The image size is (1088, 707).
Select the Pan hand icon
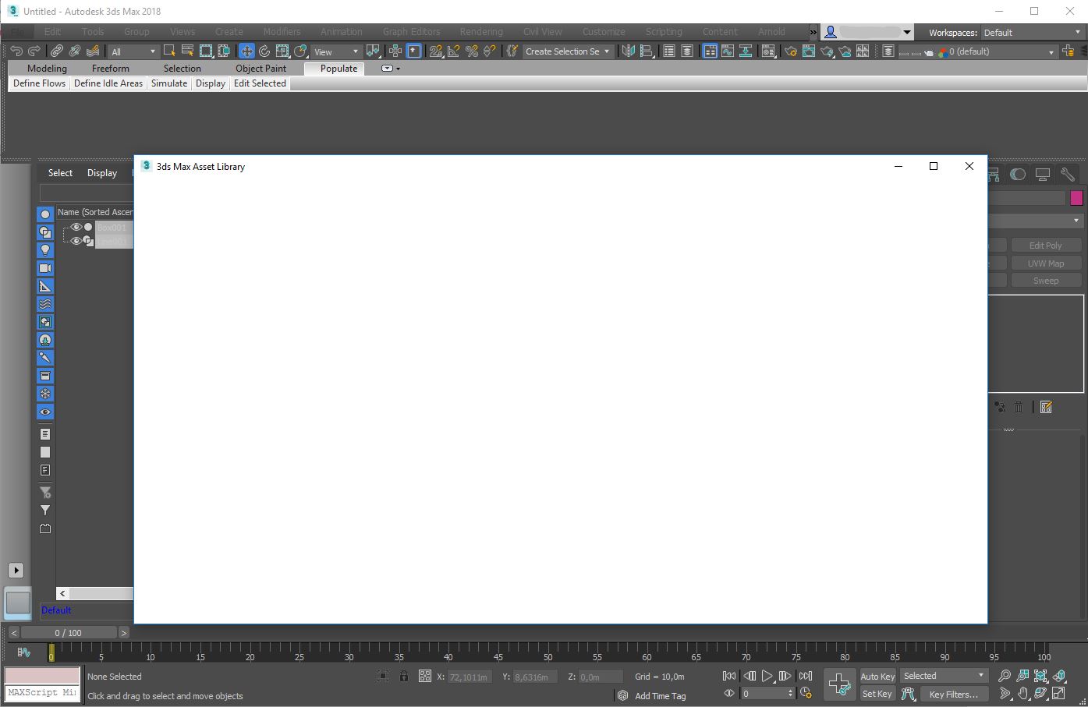1022,693
